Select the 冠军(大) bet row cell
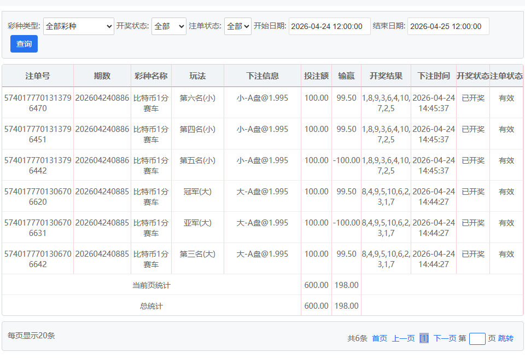Screen dimensions: 525x358 pos(197,192)
